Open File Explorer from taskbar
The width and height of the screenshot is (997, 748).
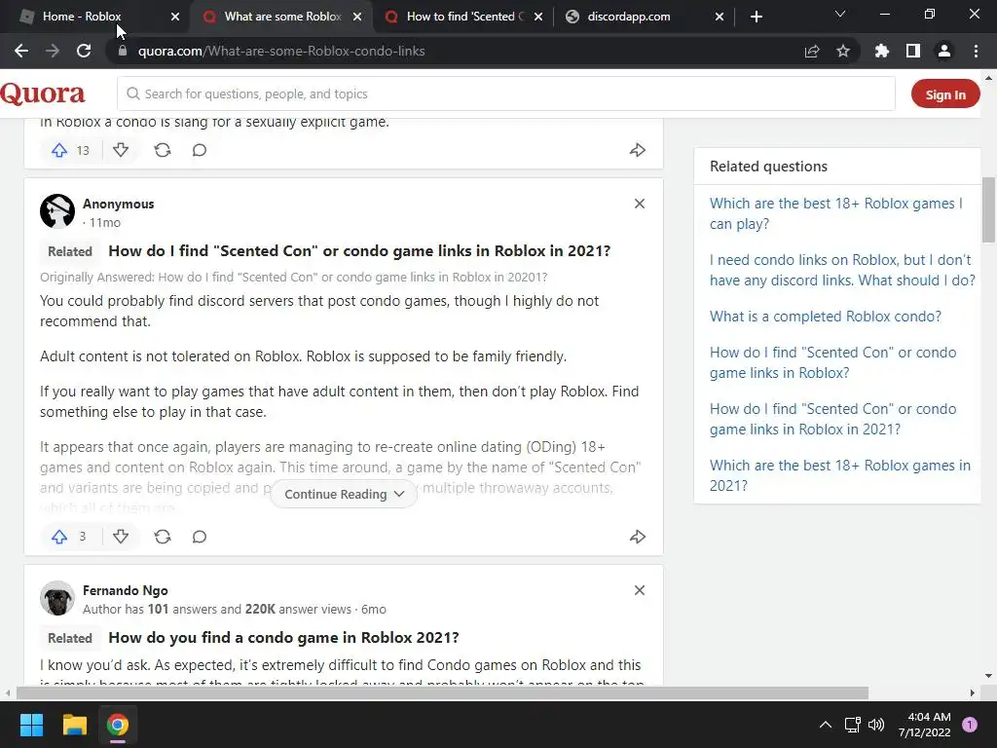[74, 725]
